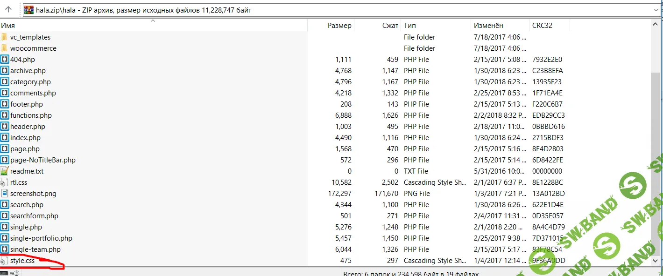Select the readme.txt file icon
Screen dimensions: 663x276
click(x=5, y=171)
